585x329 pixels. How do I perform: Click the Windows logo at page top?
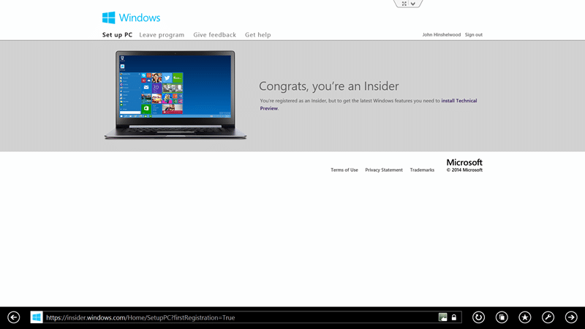[132, 18]
